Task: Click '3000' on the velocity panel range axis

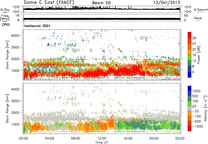Action: [15, 101]
